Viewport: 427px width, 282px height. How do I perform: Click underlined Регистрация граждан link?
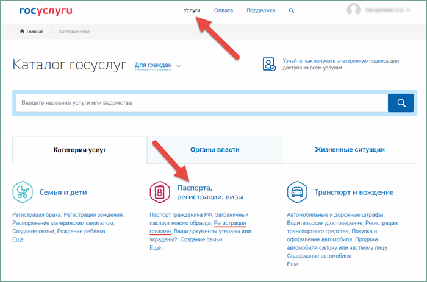[198, 227]
